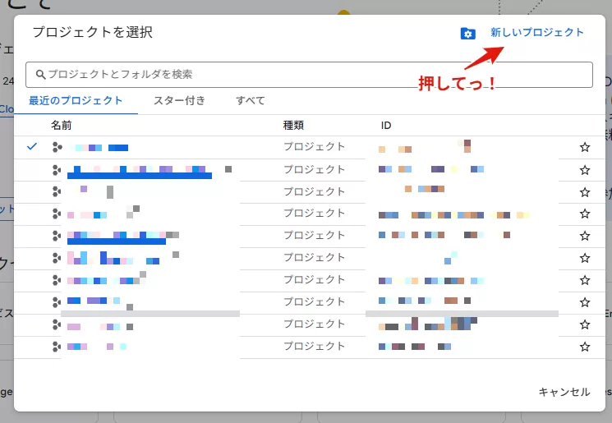612x423 pixels.
Task: Toggle the star on the eighth project row
Action: tap(585, 302)
